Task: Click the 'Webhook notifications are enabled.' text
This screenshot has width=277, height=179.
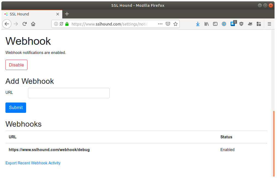Action: [x=36, y=53]
